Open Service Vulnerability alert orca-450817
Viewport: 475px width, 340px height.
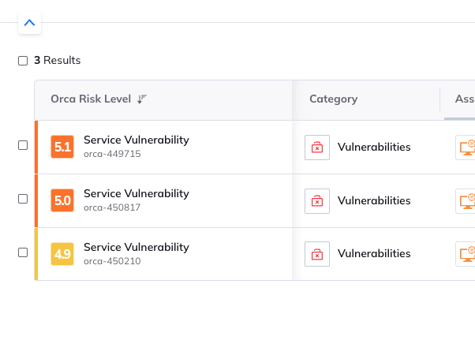[136, 193]
